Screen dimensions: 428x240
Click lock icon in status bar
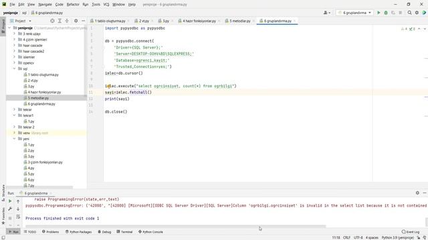coord(419,237)
